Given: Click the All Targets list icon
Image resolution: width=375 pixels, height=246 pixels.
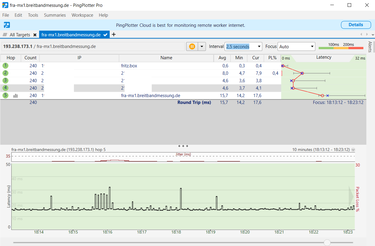Looking at the screenshot, I should pos(5,35).
